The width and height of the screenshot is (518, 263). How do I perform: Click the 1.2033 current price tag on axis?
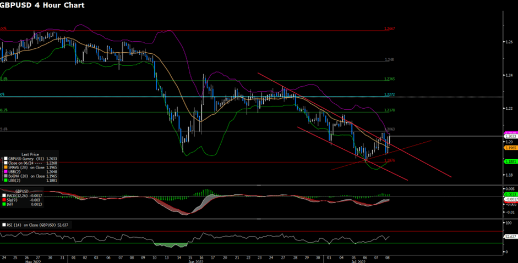(510, 136)
